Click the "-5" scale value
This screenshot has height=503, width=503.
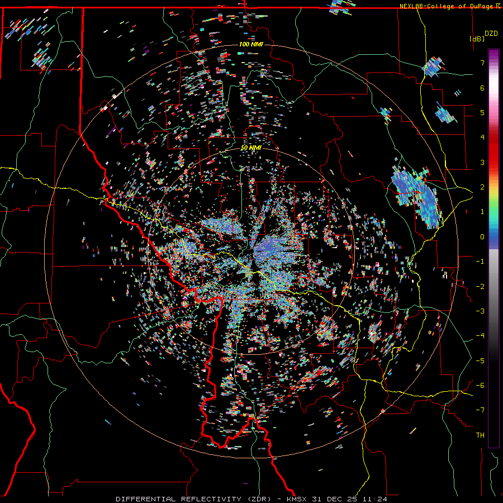[x=480, y=361]
